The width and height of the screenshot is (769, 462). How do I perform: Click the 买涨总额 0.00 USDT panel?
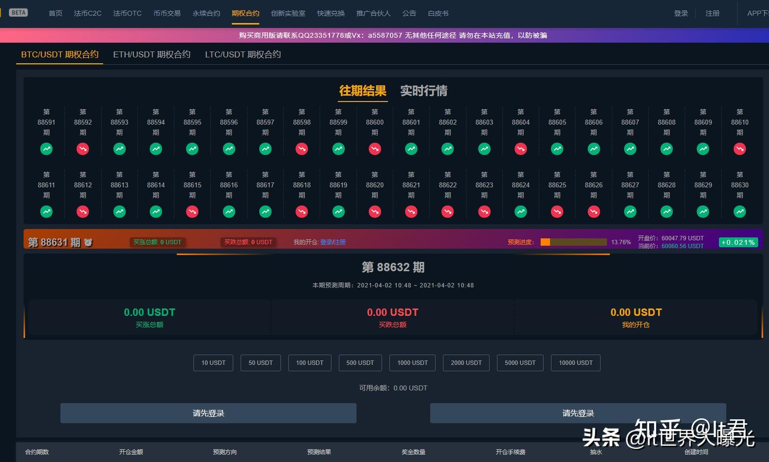(149, 317)
